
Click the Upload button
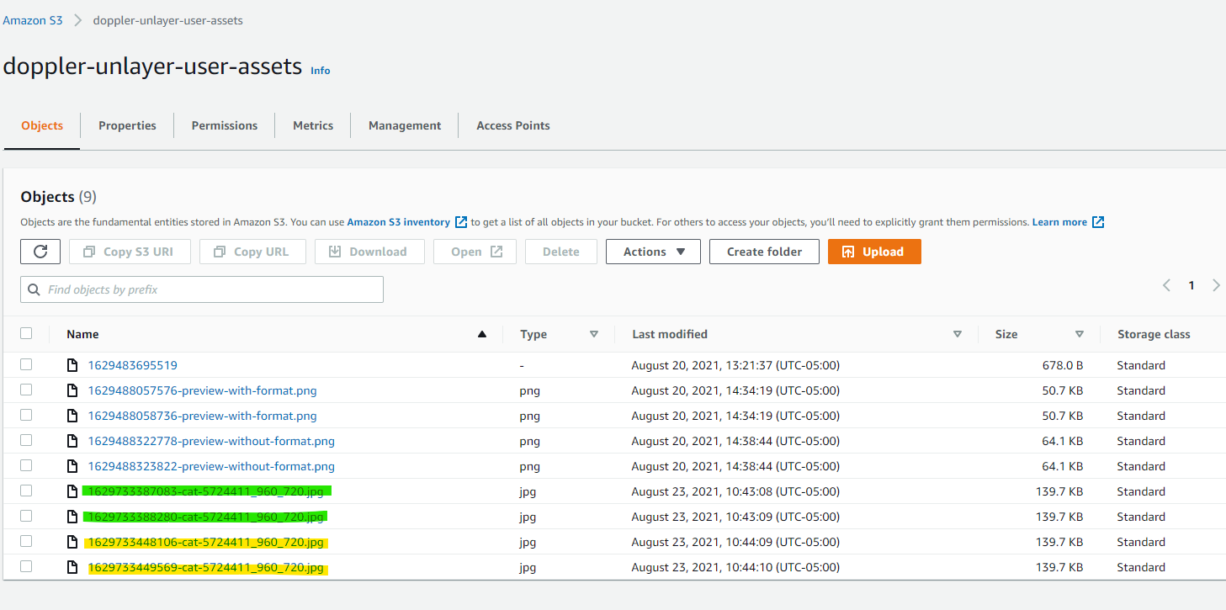[874, 252]
